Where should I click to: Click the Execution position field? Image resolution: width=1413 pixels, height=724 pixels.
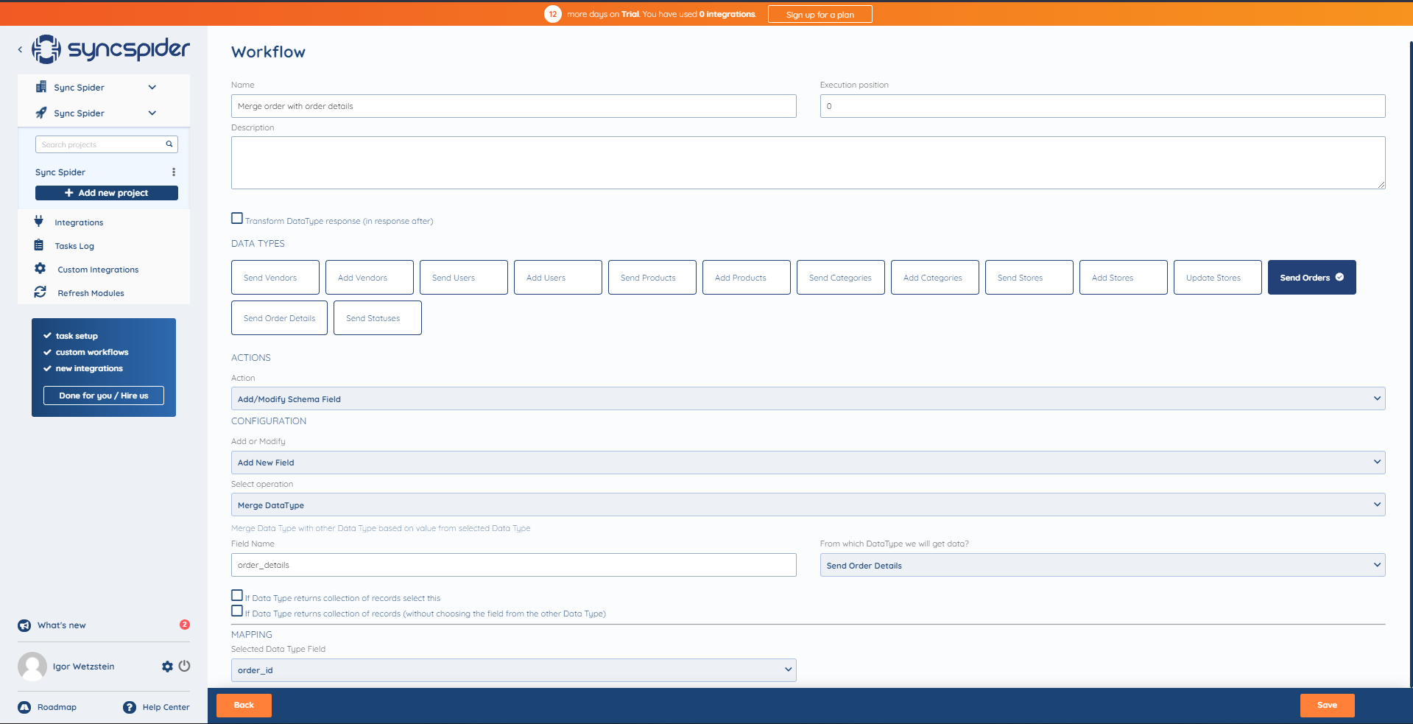click(1103, 106)
